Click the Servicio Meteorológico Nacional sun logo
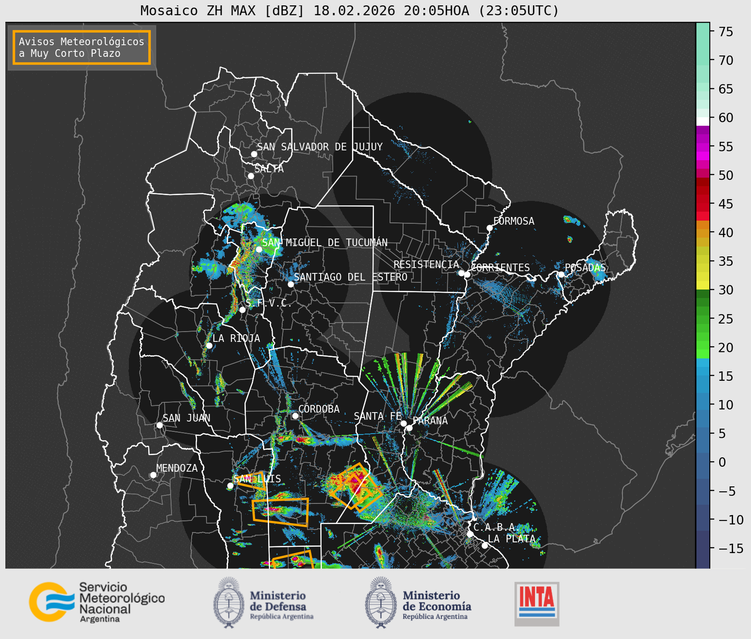Viewport: 751px width, 639px height. (51, 602)
